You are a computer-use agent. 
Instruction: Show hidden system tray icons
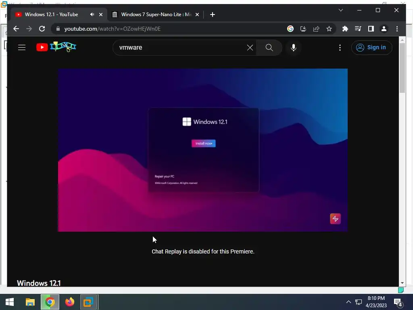pos(348,302)
